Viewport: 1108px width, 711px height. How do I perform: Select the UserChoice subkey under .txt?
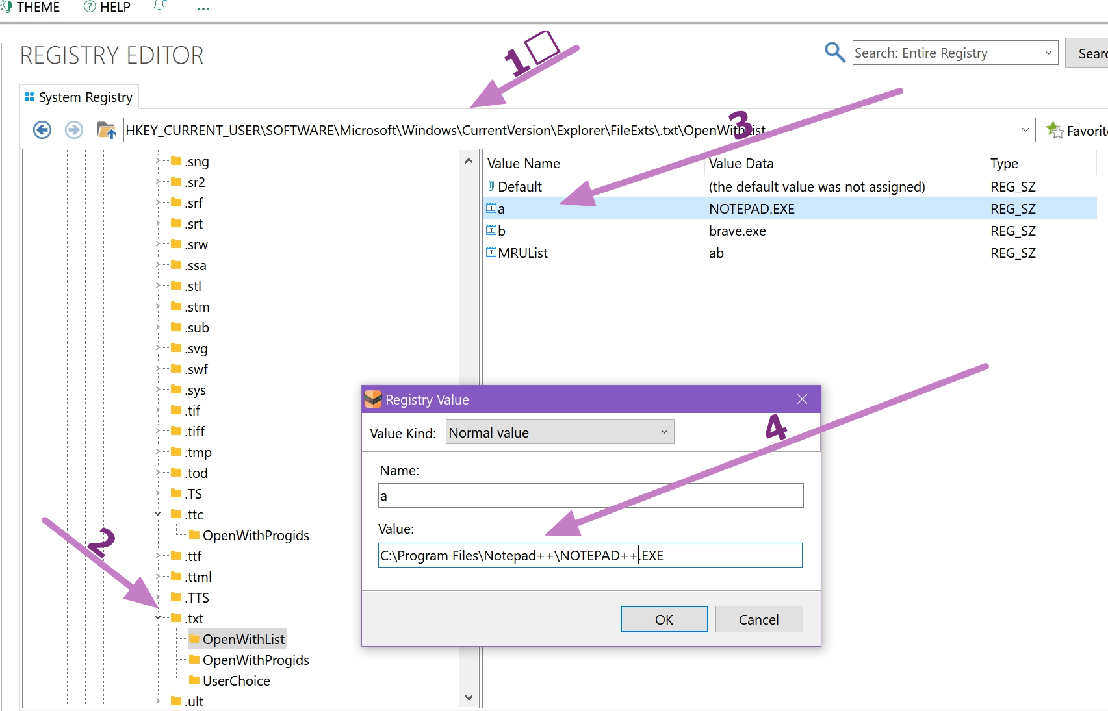236,680
